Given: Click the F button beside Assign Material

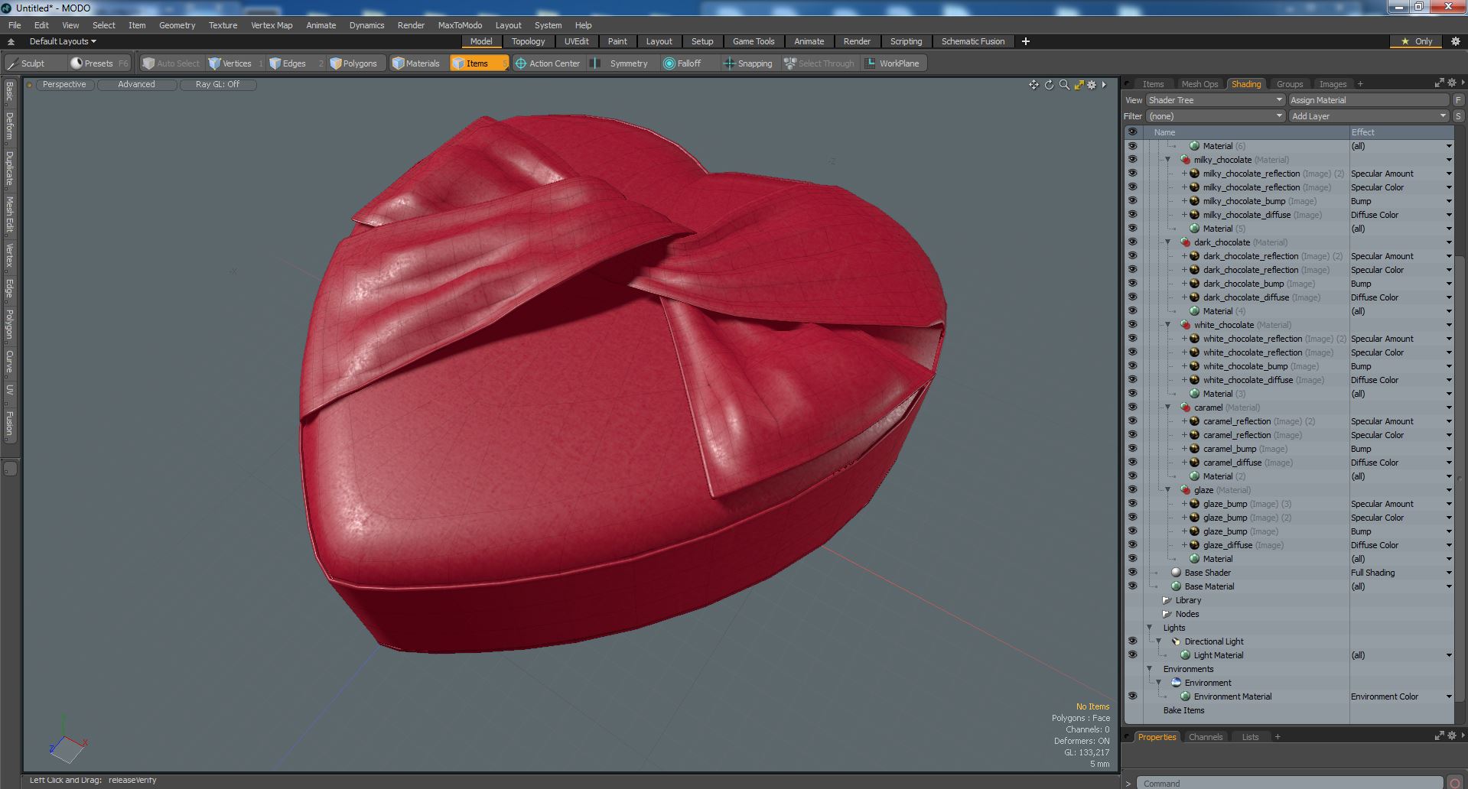Looking at the screenshot, I should 1458,100.
